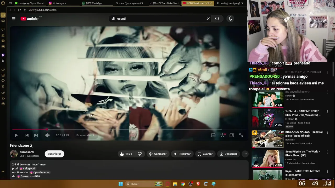Save video with Guardar
This screenshot has height=188, width=335.
pos(205,154)
